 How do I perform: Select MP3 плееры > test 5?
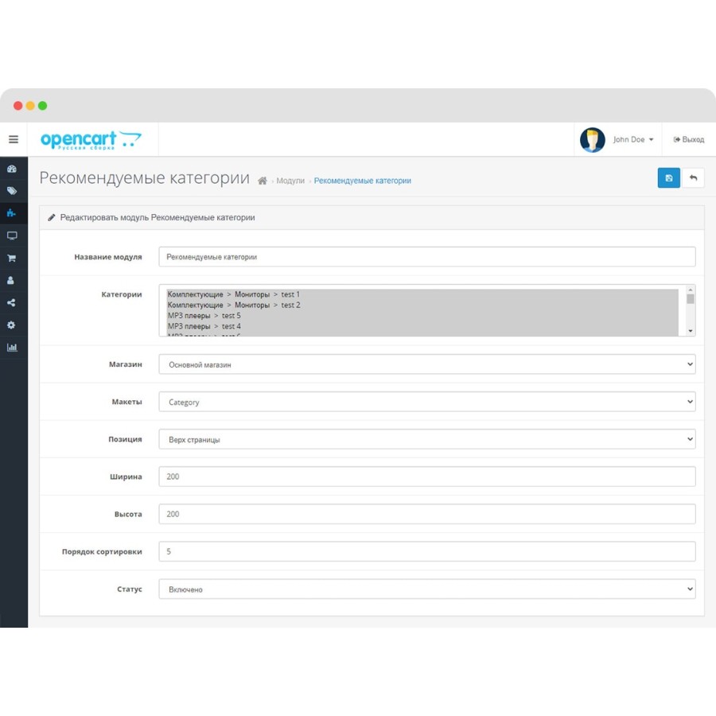pyautogui.click(x=422, y=316)
